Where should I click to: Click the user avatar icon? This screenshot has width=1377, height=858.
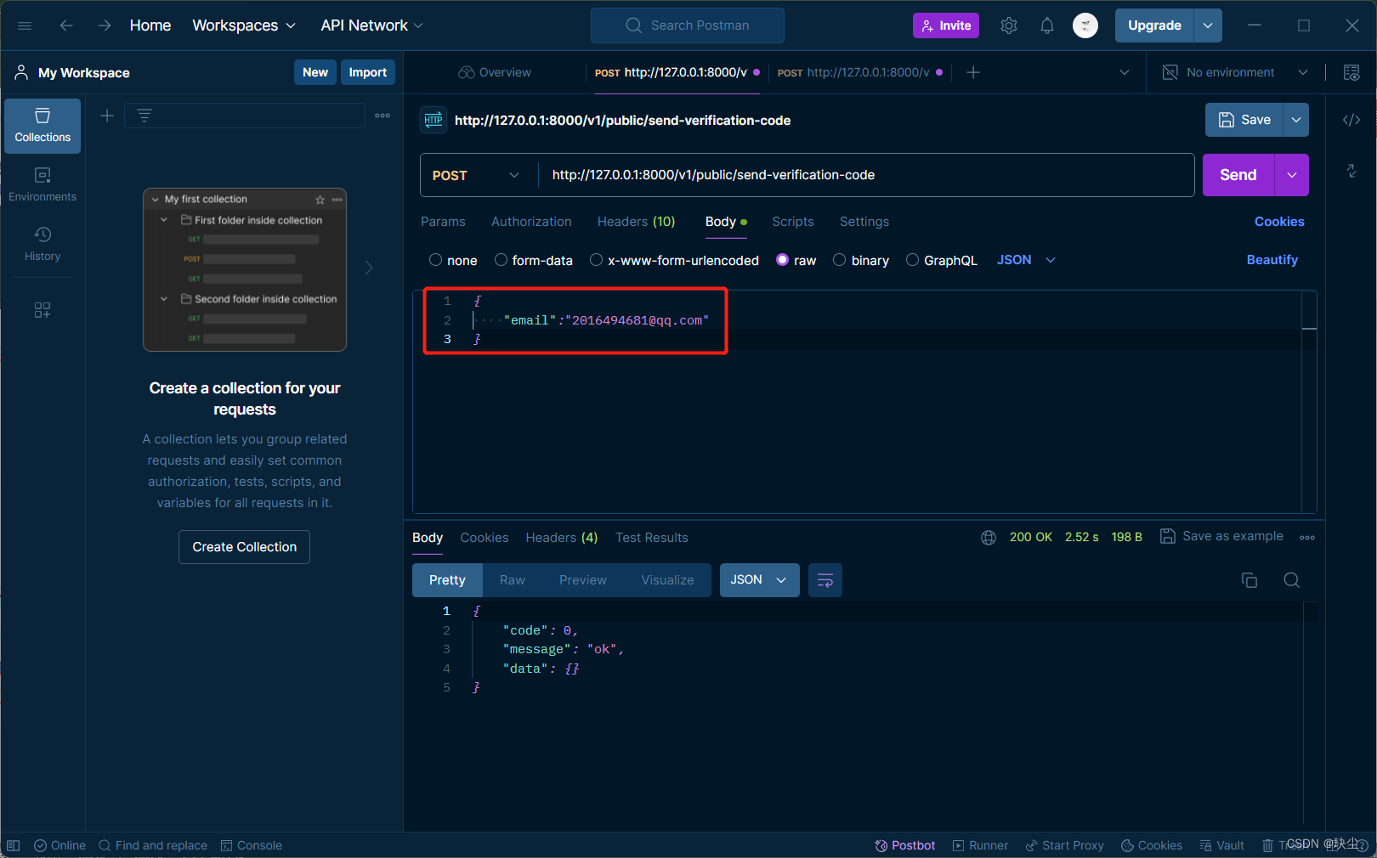tap(1085, 25)
